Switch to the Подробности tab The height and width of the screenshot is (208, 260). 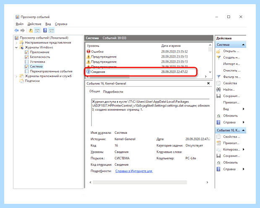coord(113,91)
